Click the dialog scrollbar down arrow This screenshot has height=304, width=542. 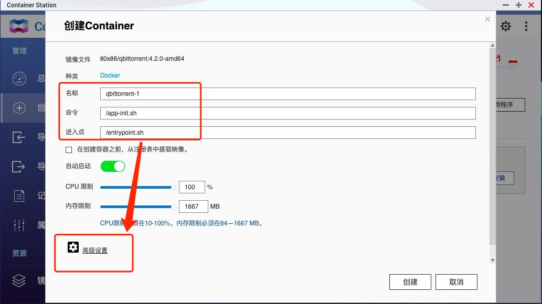pos(492,260)
